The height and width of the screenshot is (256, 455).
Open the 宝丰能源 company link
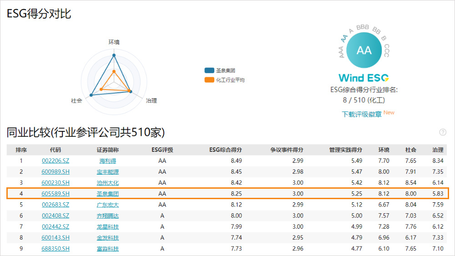click(109, 172)
